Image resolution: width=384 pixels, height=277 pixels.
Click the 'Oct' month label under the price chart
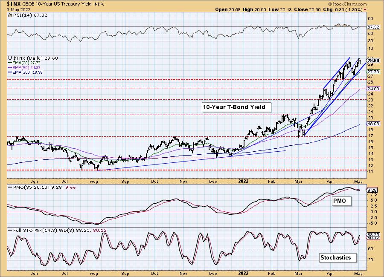(154, 181)
